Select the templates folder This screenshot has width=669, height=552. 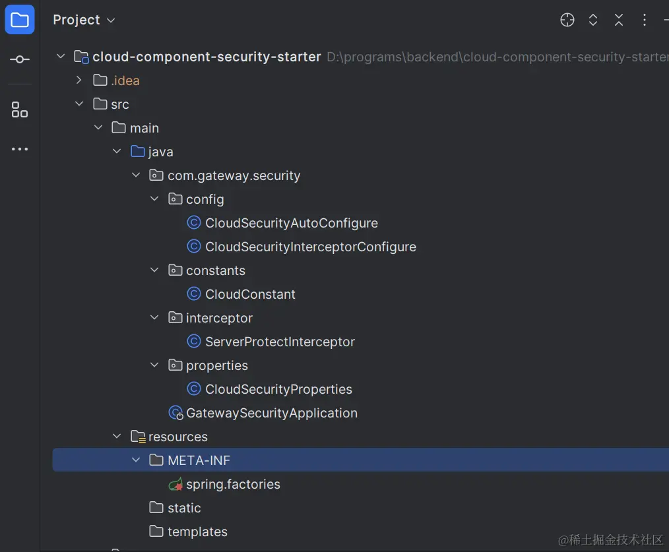pos(197,532)
